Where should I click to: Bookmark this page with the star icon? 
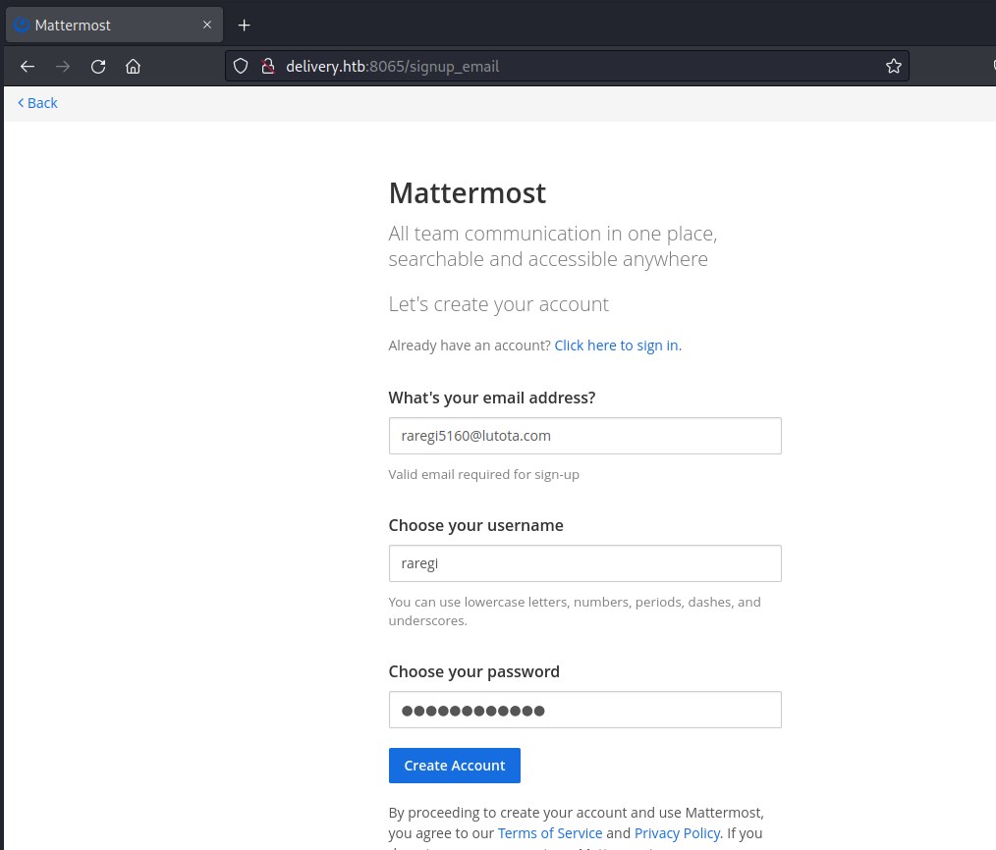(893, 67)
